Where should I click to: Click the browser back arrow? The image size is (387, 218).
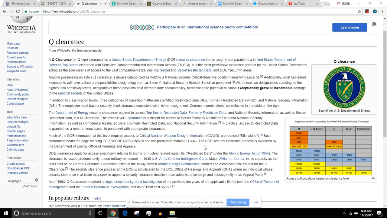(4, 11)
